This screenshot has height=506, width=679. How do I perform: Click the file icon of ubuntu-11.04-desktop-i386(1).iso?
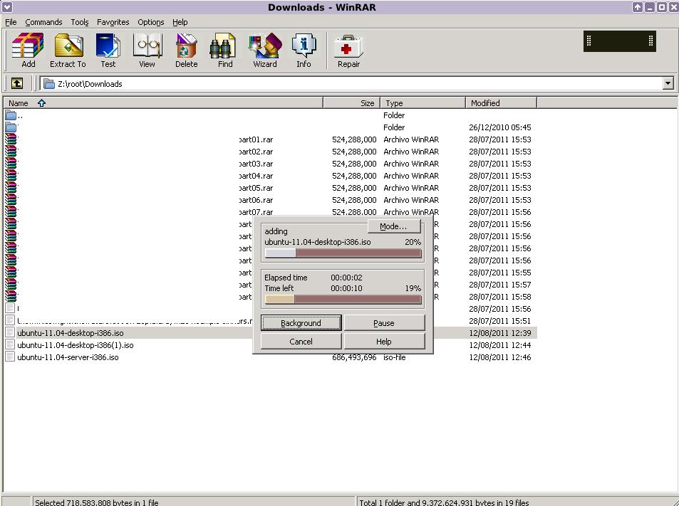[11, 345]
